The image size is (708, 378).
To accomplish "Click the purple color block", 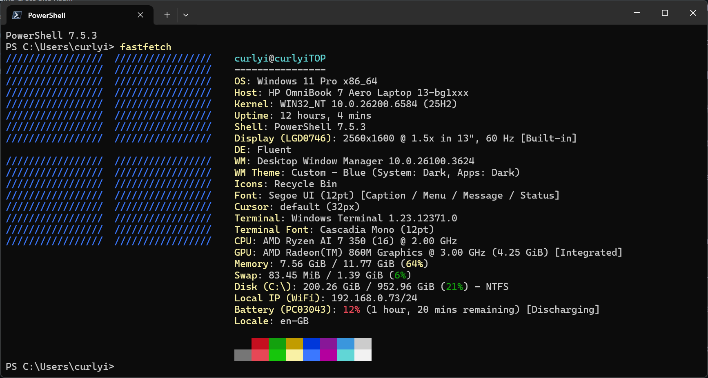I will (x=328, y=344).
